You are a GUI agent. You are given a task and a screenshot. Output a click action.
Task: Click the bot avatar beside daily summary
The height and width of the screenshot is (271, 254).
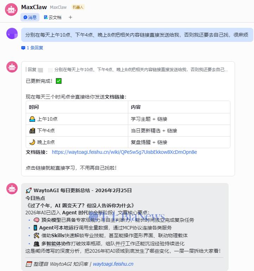[12, 189]
